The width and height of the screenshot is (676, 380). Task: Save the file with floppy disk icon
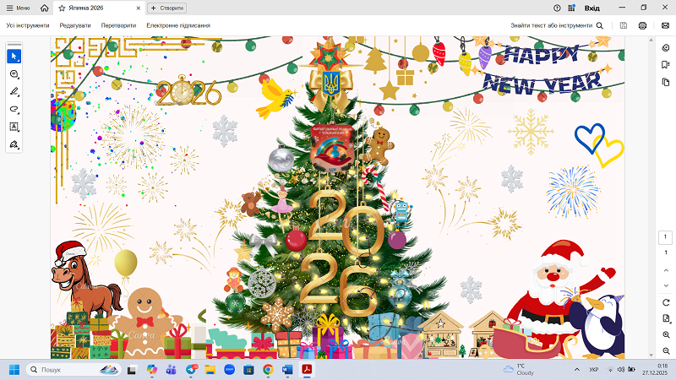[x=623, y=25]
